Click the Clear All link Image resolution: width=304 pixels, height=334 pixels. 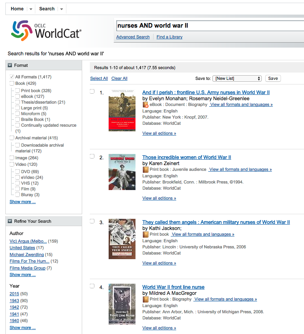pos(119,78)
